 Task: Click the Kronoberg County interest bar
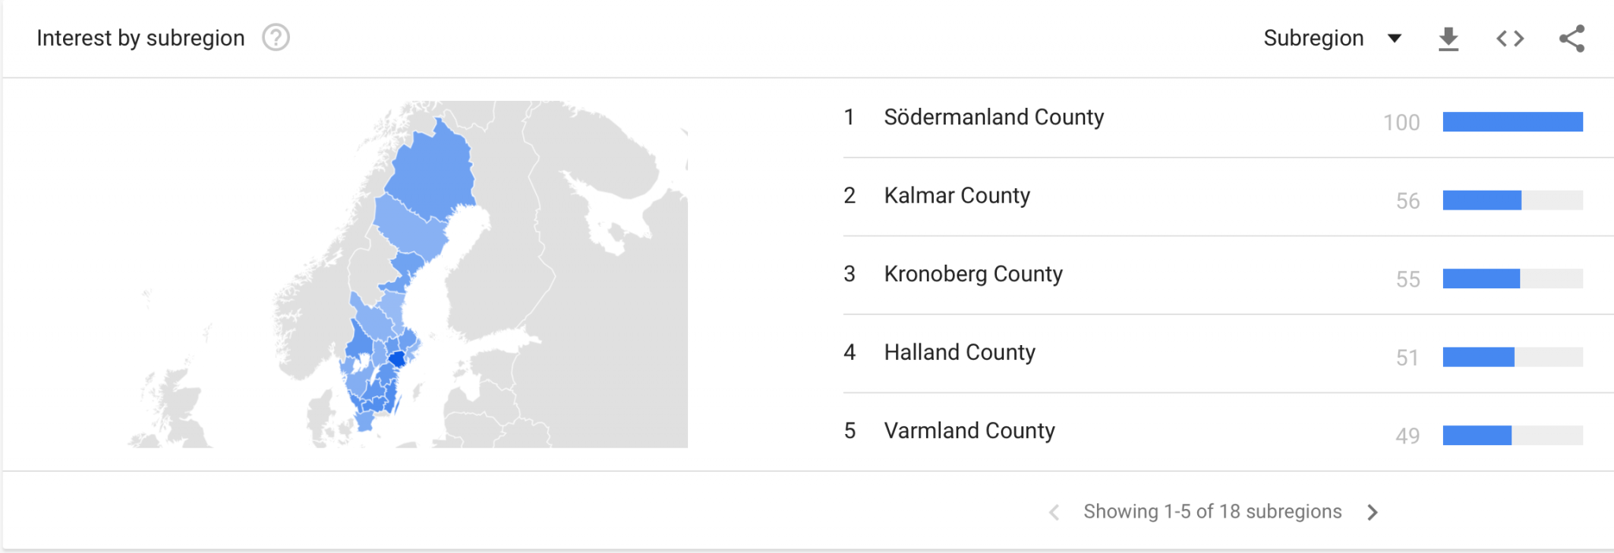(1481, 278)
